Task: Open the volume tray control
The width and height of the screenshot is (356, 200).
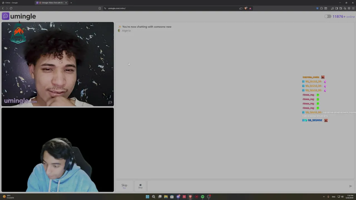Action: 342,197
